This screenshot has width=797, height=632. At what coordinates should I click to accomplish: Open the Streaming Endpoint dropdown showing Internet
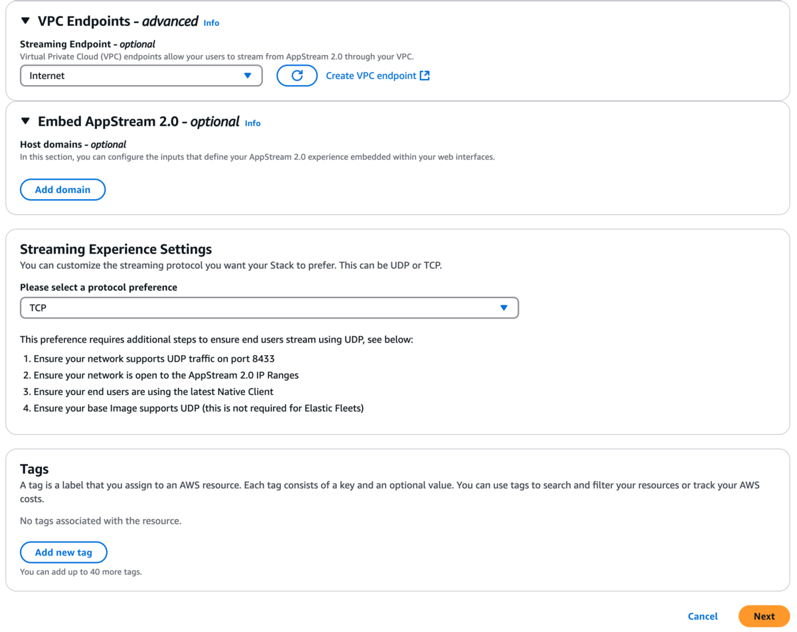click(141, 76)
